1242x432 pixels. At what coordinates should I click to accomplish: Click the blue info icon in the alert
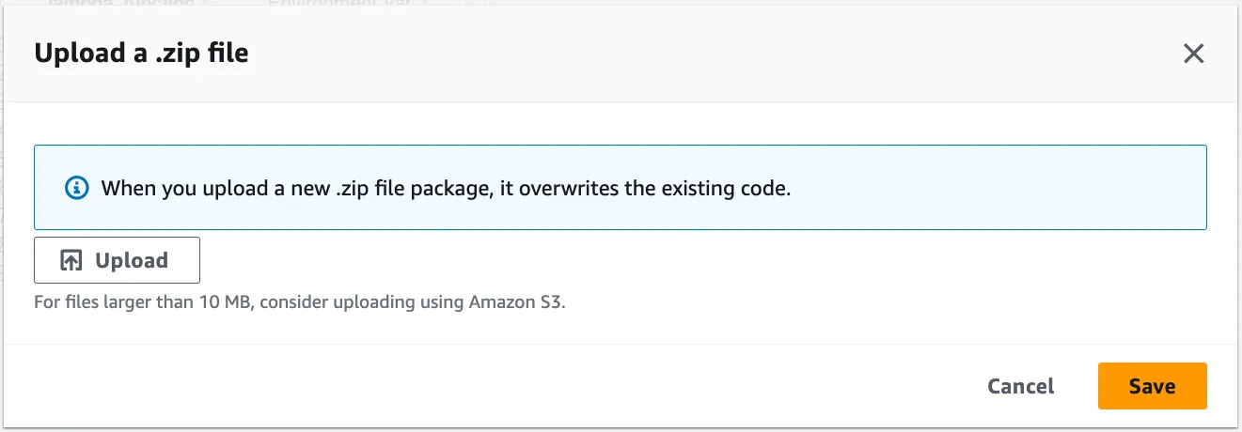click(76, 188)
